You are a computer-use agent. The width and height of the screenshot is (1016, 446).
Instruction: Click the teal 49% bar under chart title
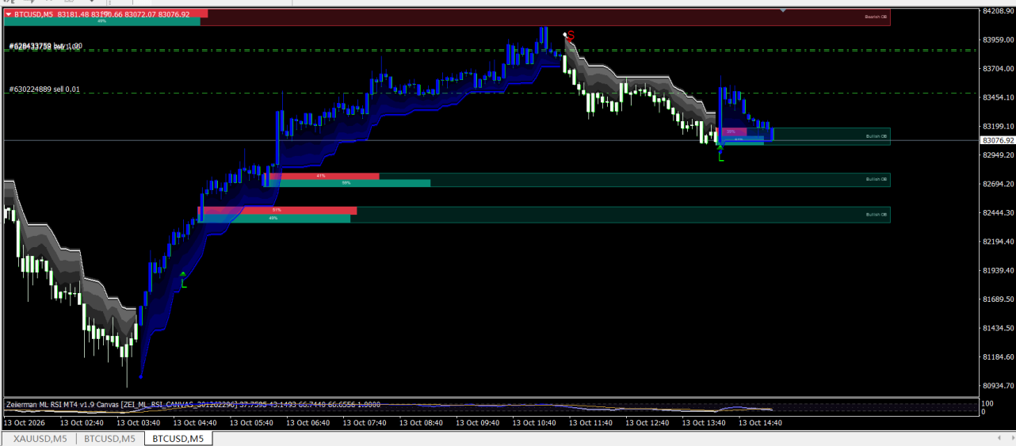102,21
